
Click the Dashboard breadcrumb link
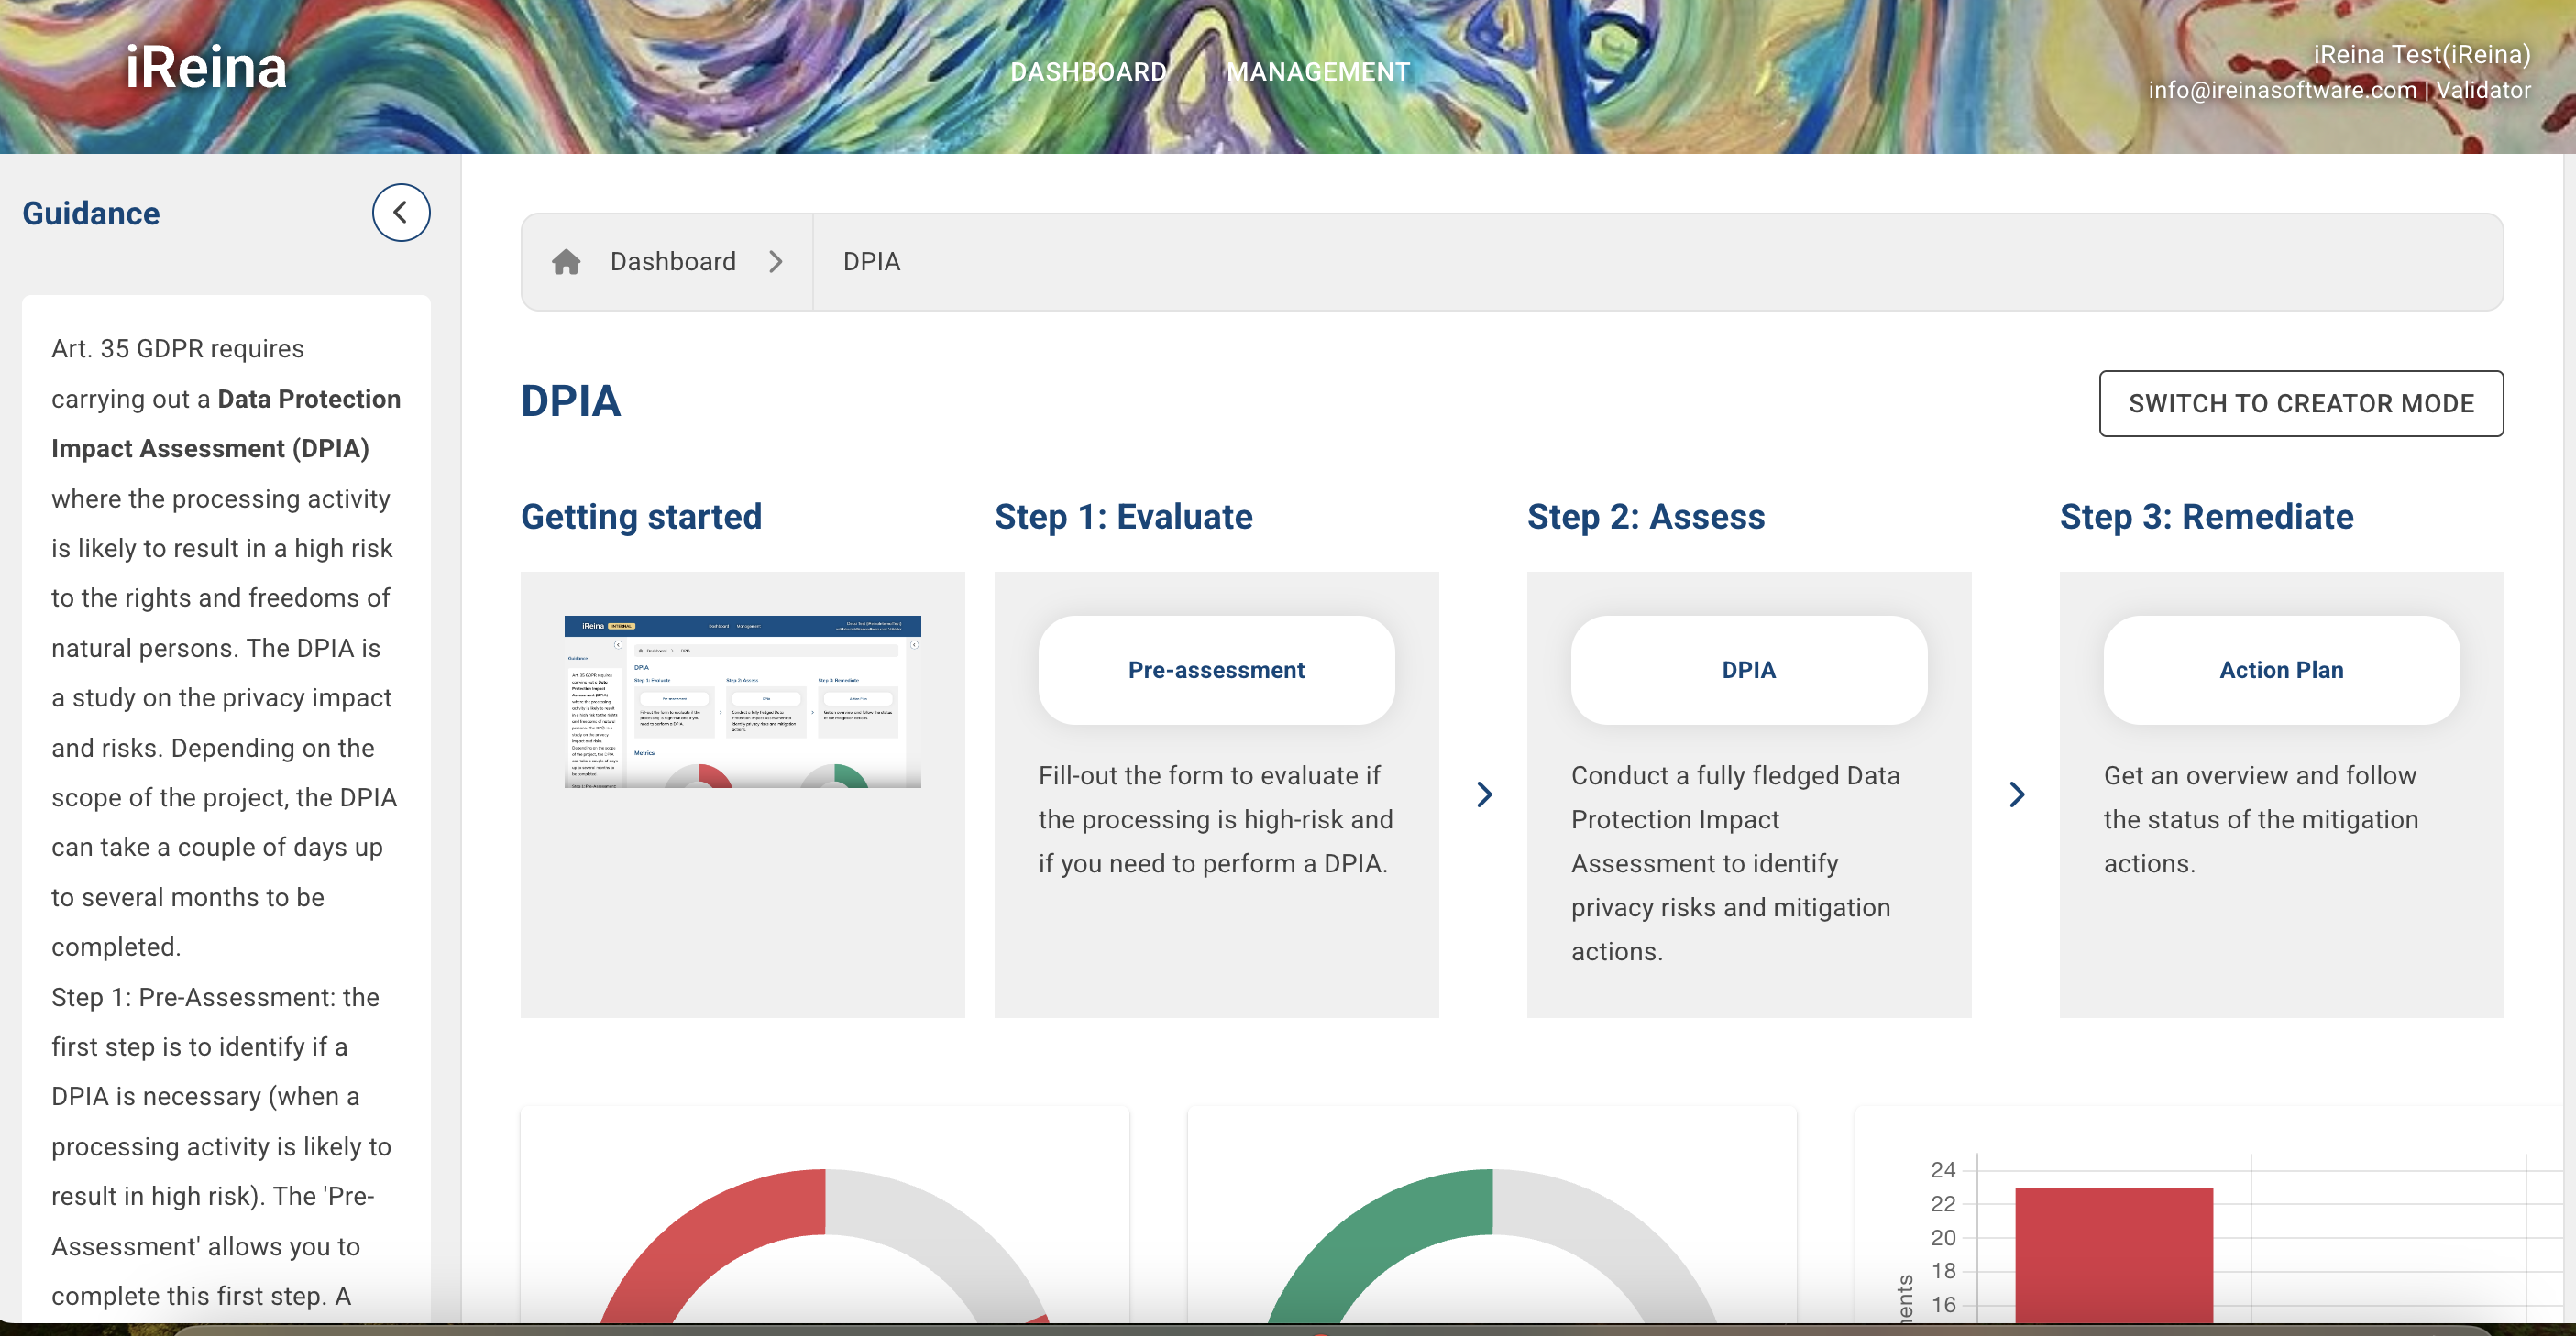tap(673, 262)
